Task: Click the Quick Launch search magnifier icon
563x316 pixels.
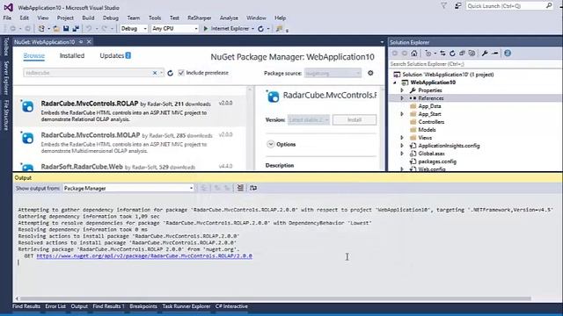Action: tap(549, 6)
